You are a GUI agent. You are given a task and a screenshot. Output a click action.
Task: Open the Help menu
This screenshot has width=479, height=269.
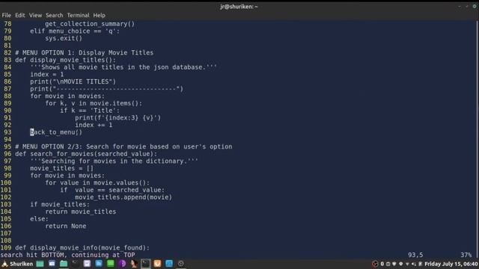click(x=99, y=15)
